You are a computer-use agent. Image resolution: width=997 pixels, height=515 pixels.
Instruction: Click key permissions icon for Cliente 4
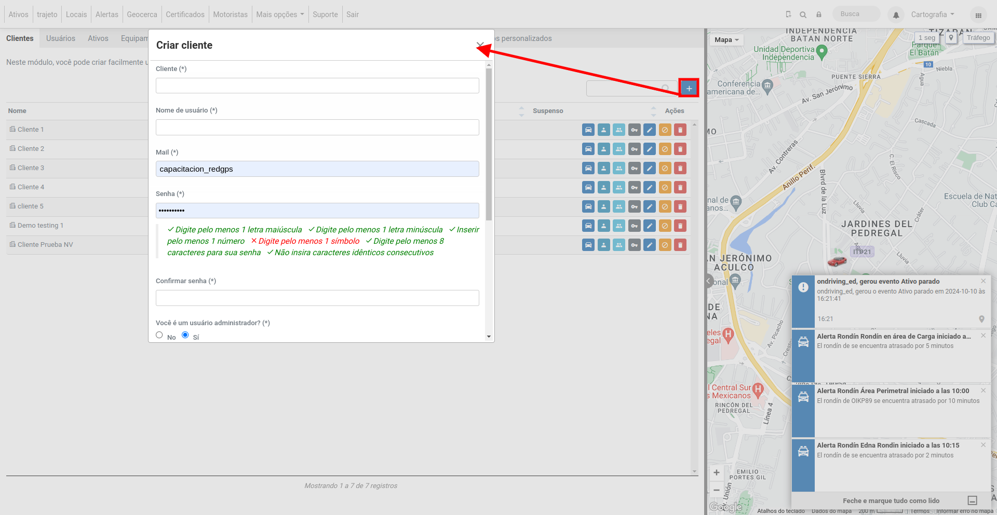coord(635,187)
